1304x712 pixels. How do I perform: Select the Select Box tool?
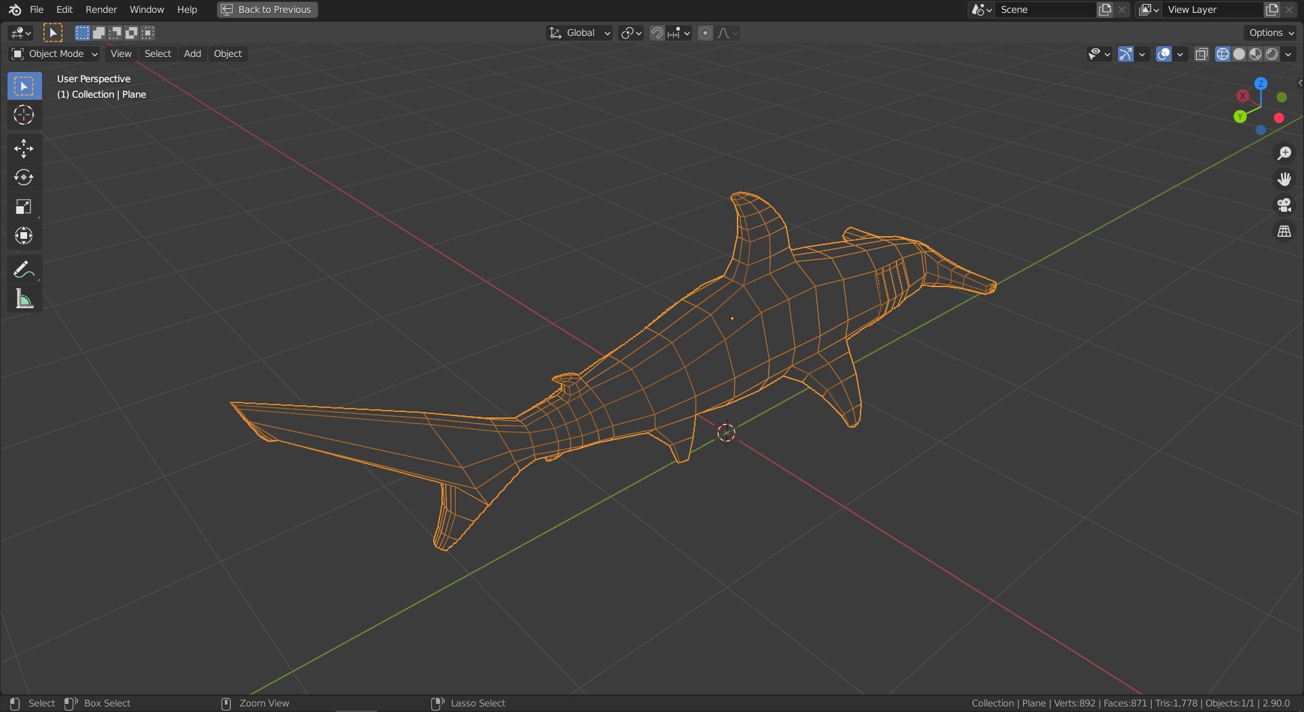(x=24, y=86)
